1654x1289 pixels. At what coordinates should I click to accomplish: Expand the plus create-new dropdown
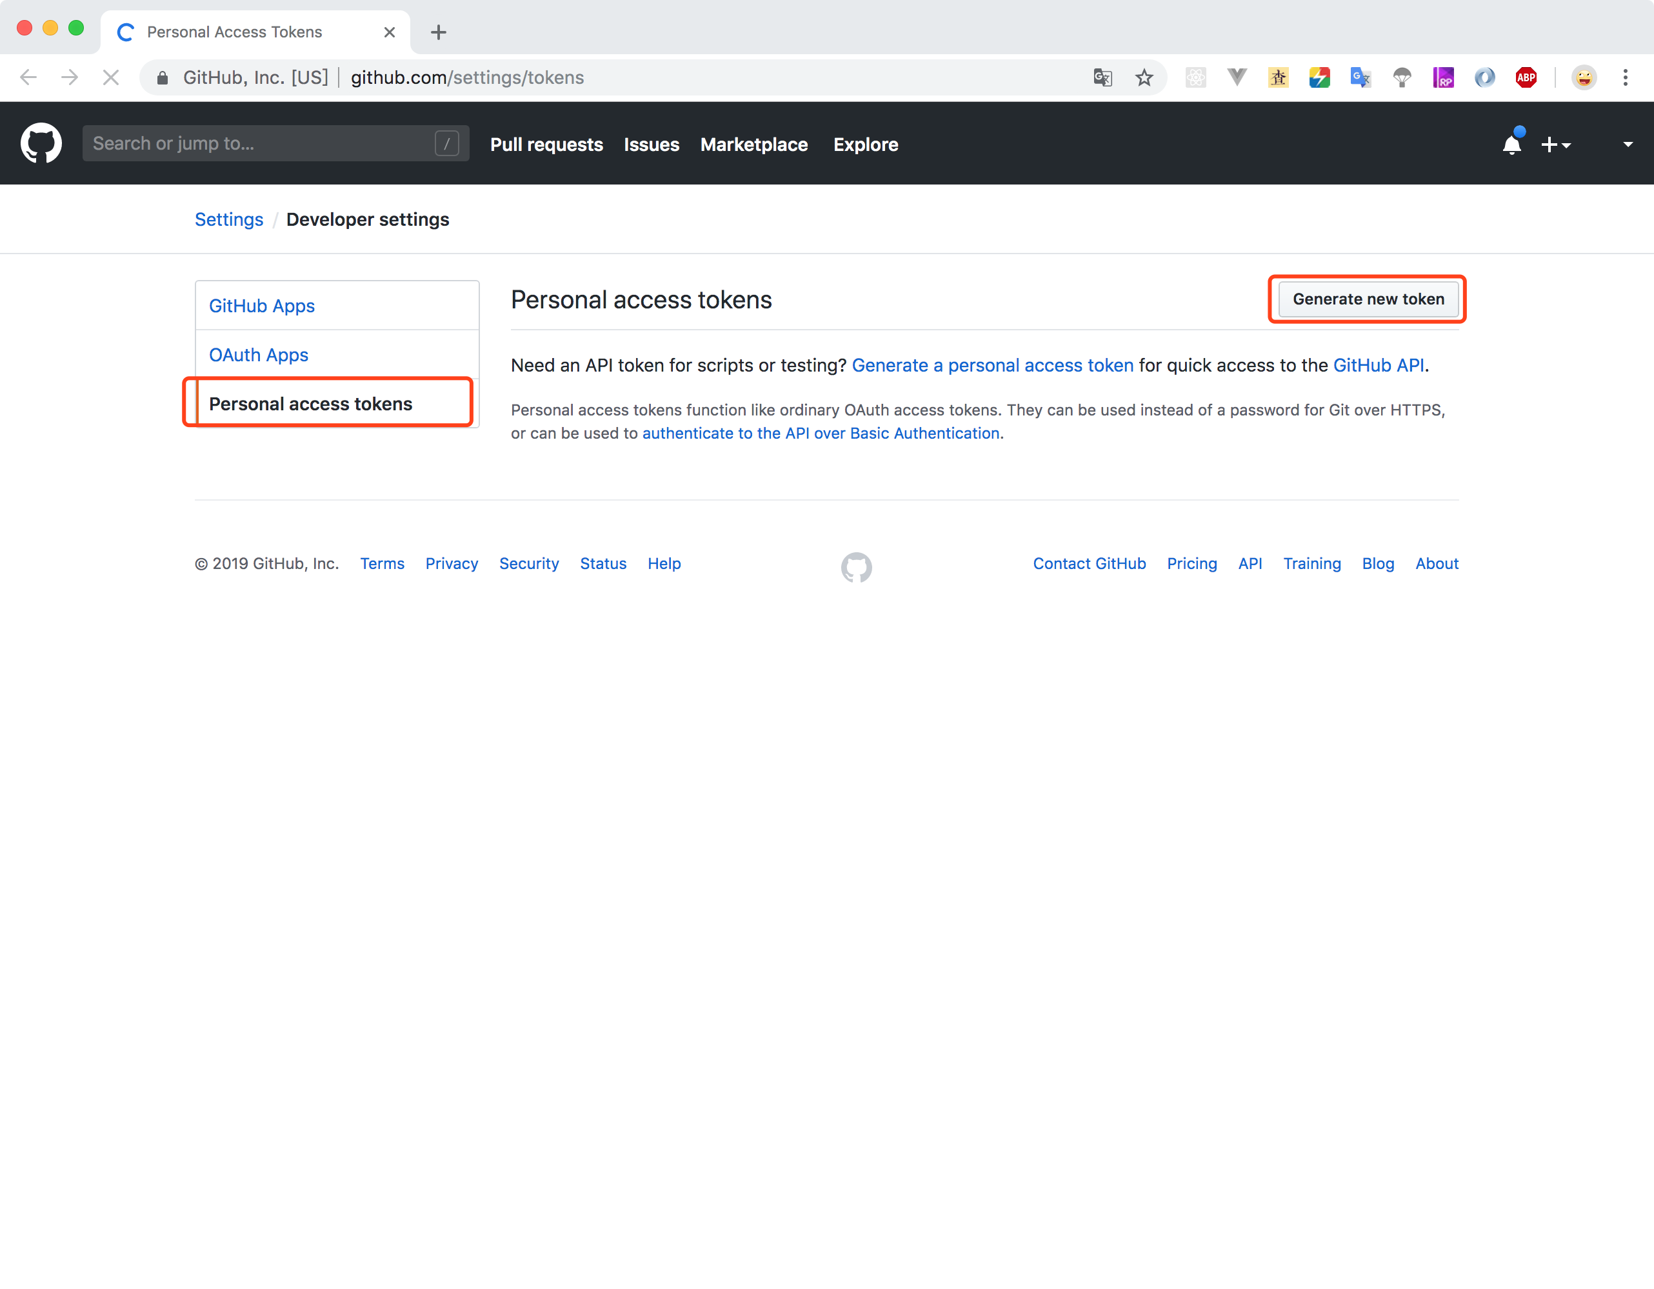(x=1555, y=144)
